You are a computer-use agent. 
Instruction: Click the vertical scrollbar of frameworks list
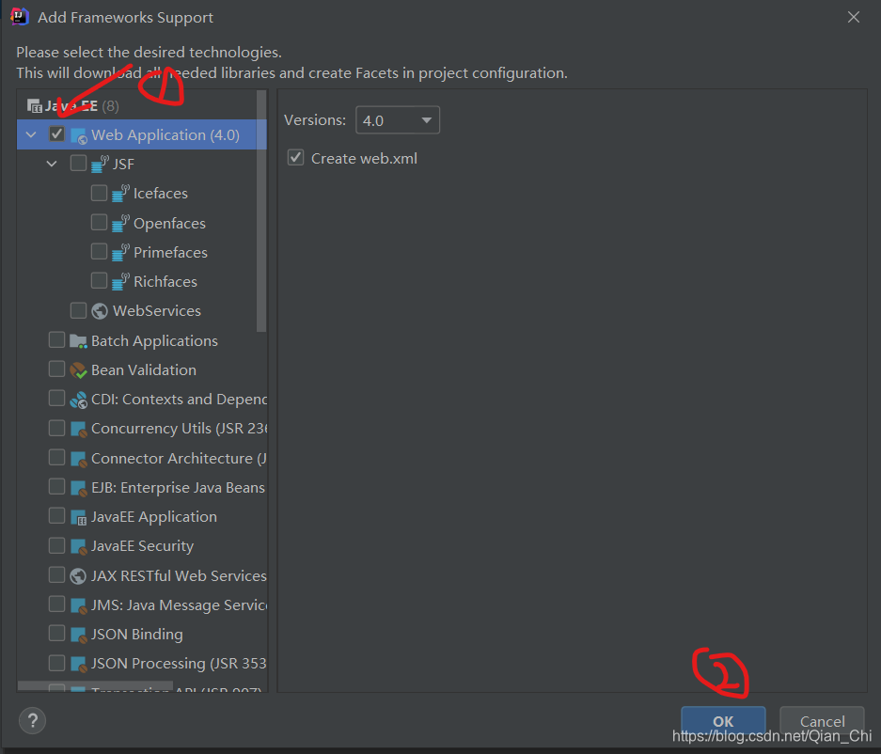[261, 211]
